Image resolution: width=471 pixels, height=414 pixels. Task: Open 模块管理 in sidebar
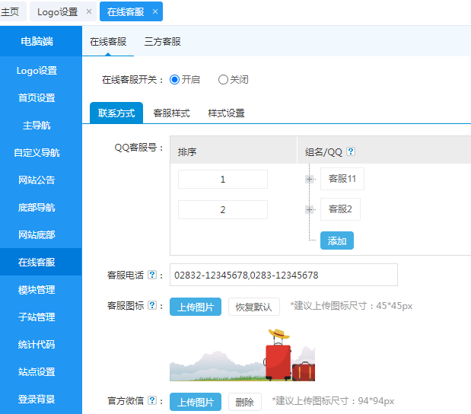tap(37, 290)
